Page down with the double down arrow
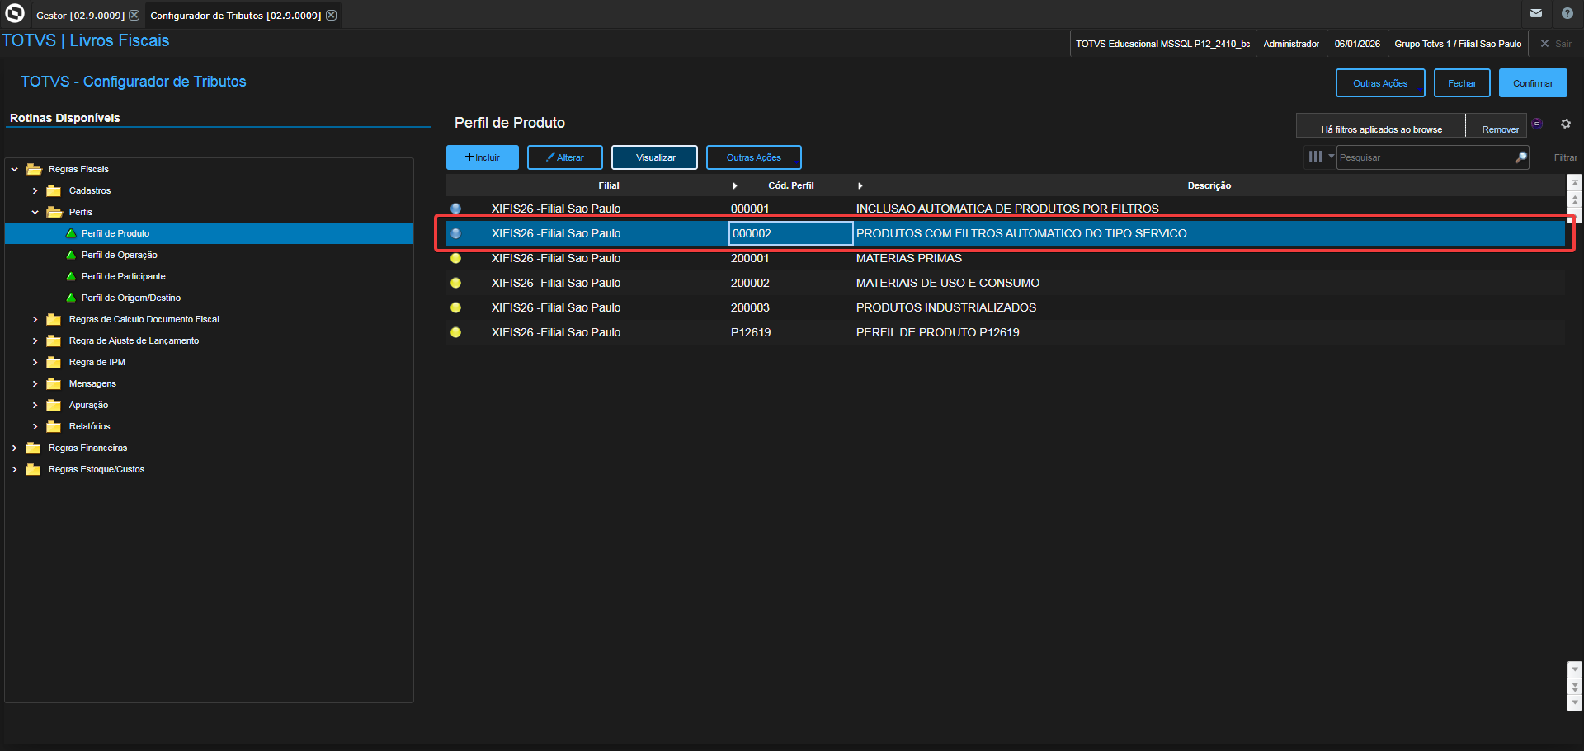The width and height of the screenshot is (1584, 751). (1575, 686)
